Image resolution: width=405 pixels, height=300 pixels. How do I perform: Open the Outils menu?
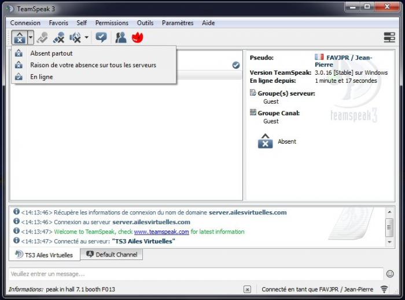tap(145, 23)
